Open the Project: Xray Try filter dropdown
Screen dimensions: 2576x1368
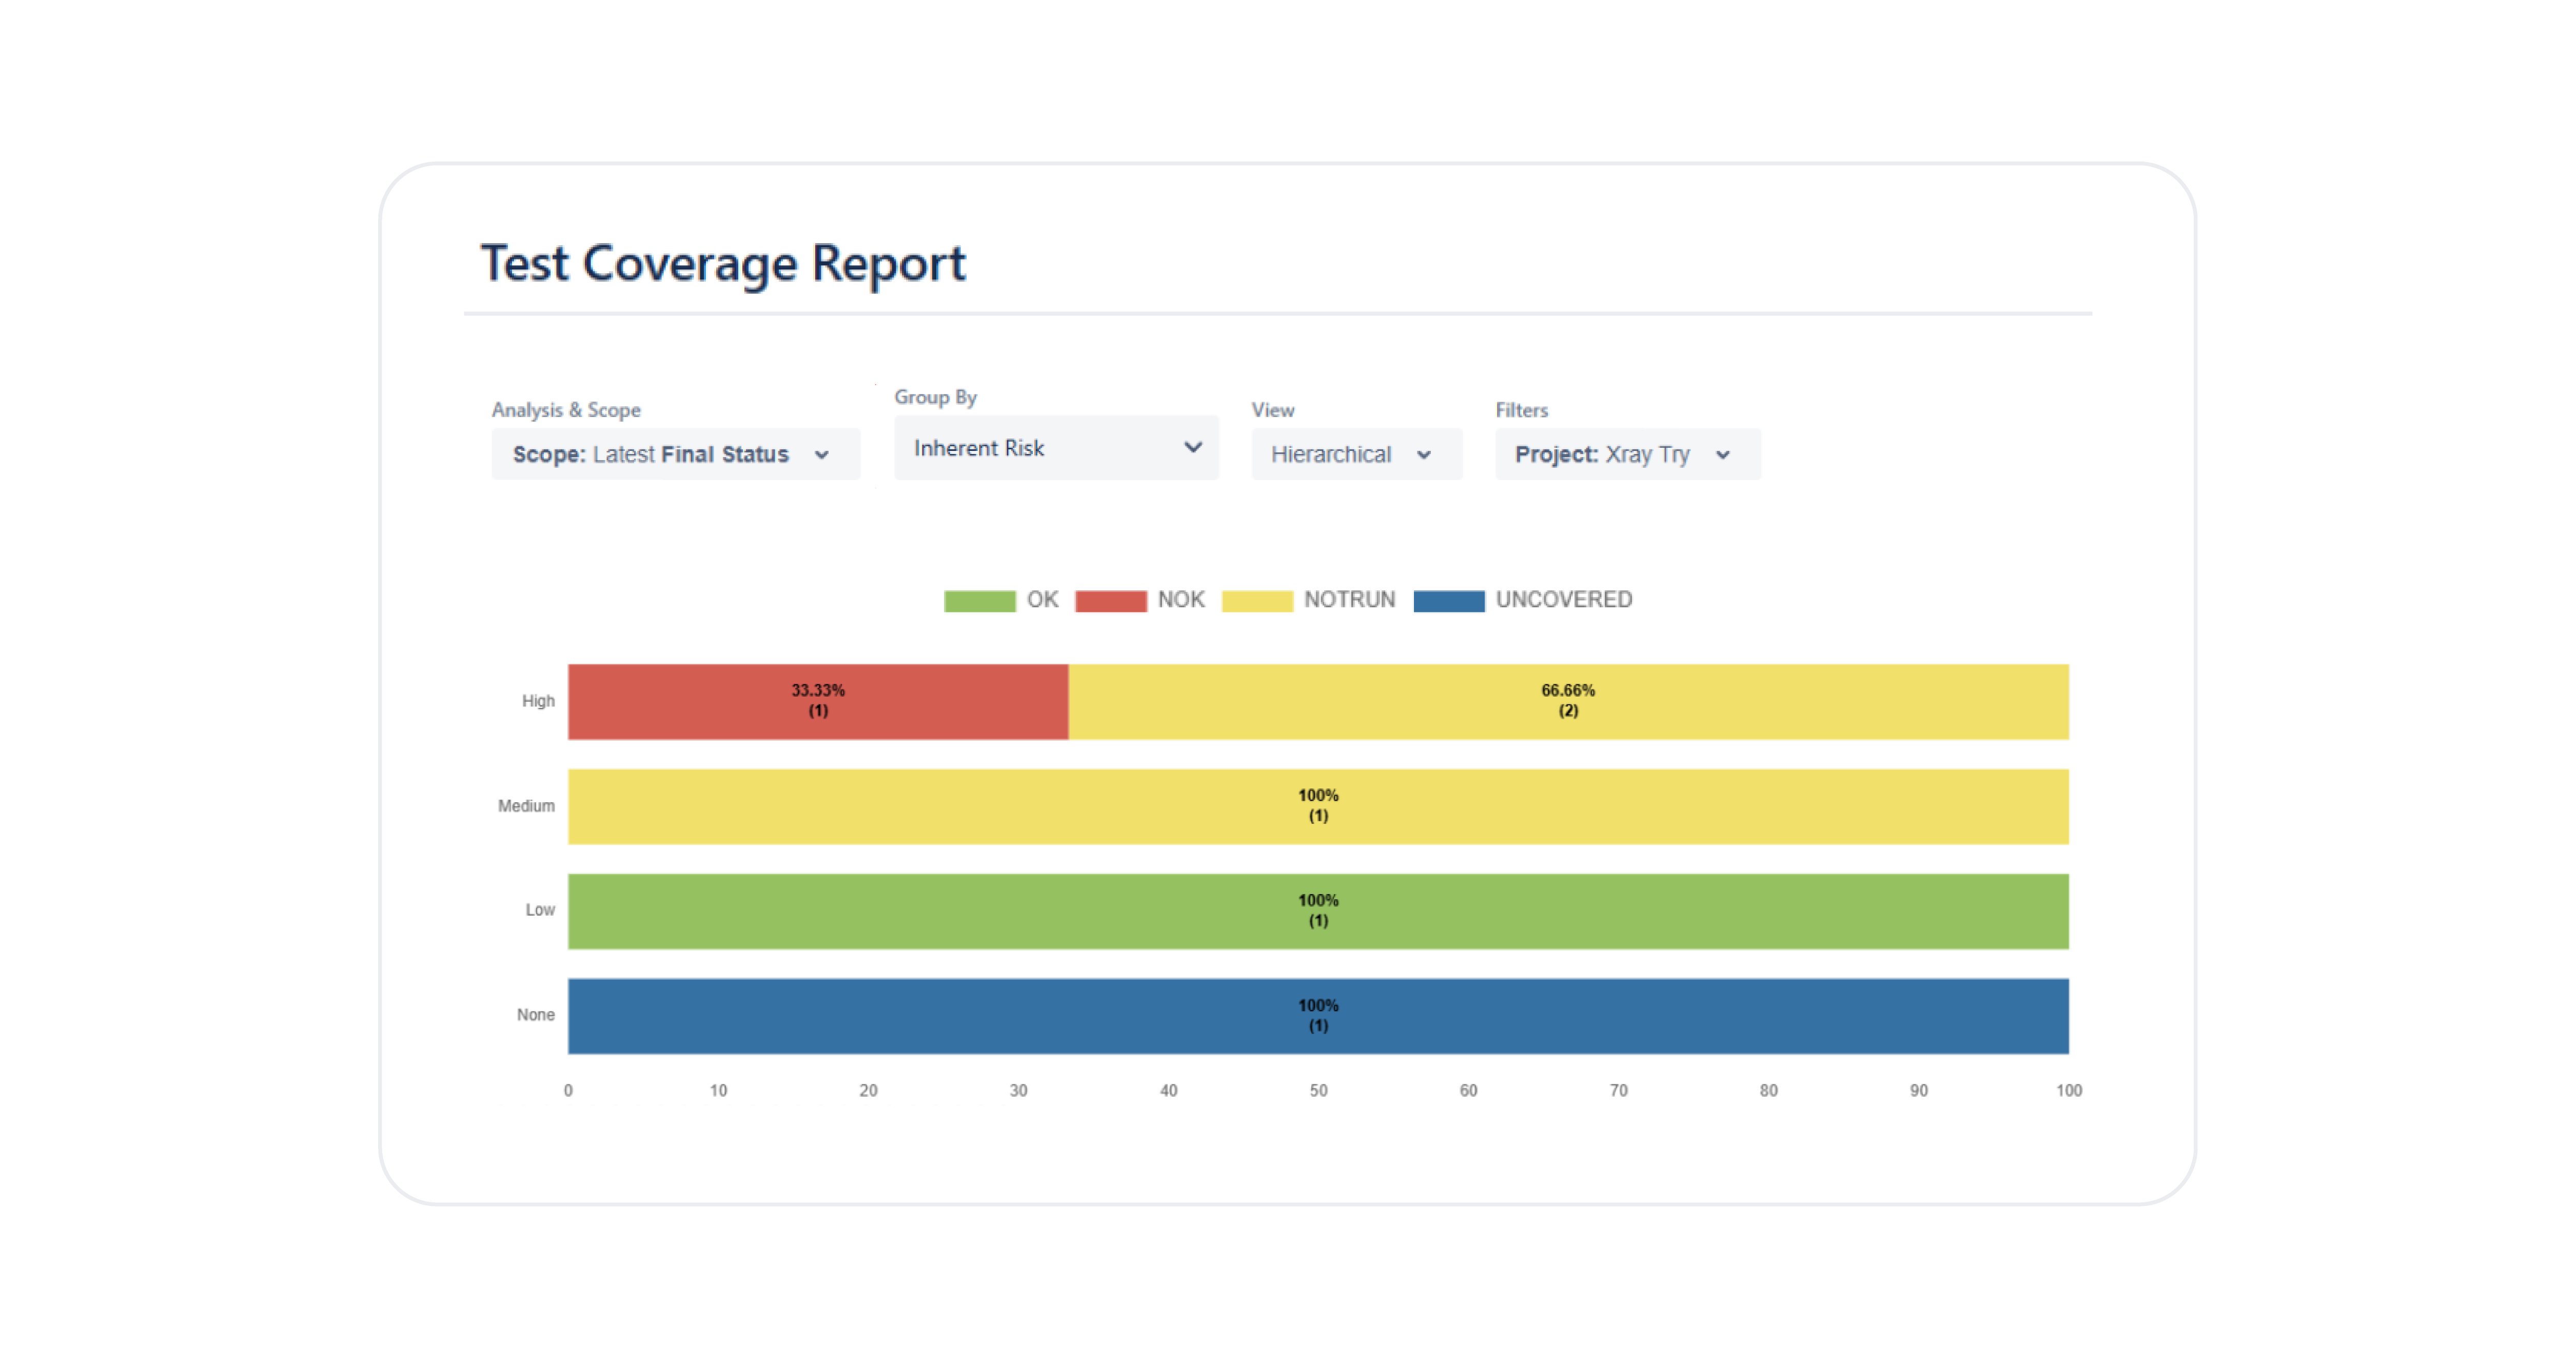click(1628, 454)
